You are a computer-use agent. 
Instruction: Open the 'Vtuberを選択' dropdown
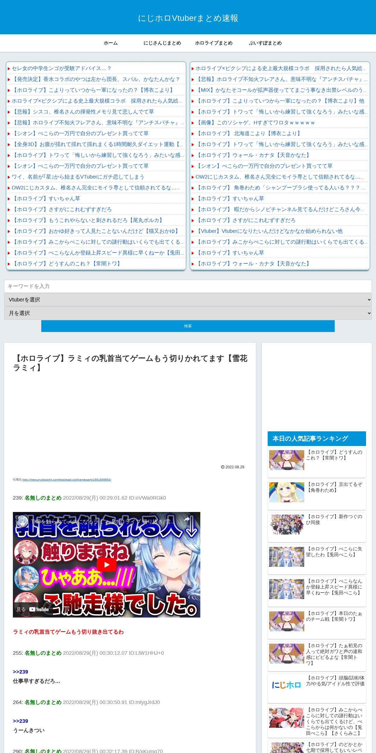(x=188, y=300)
